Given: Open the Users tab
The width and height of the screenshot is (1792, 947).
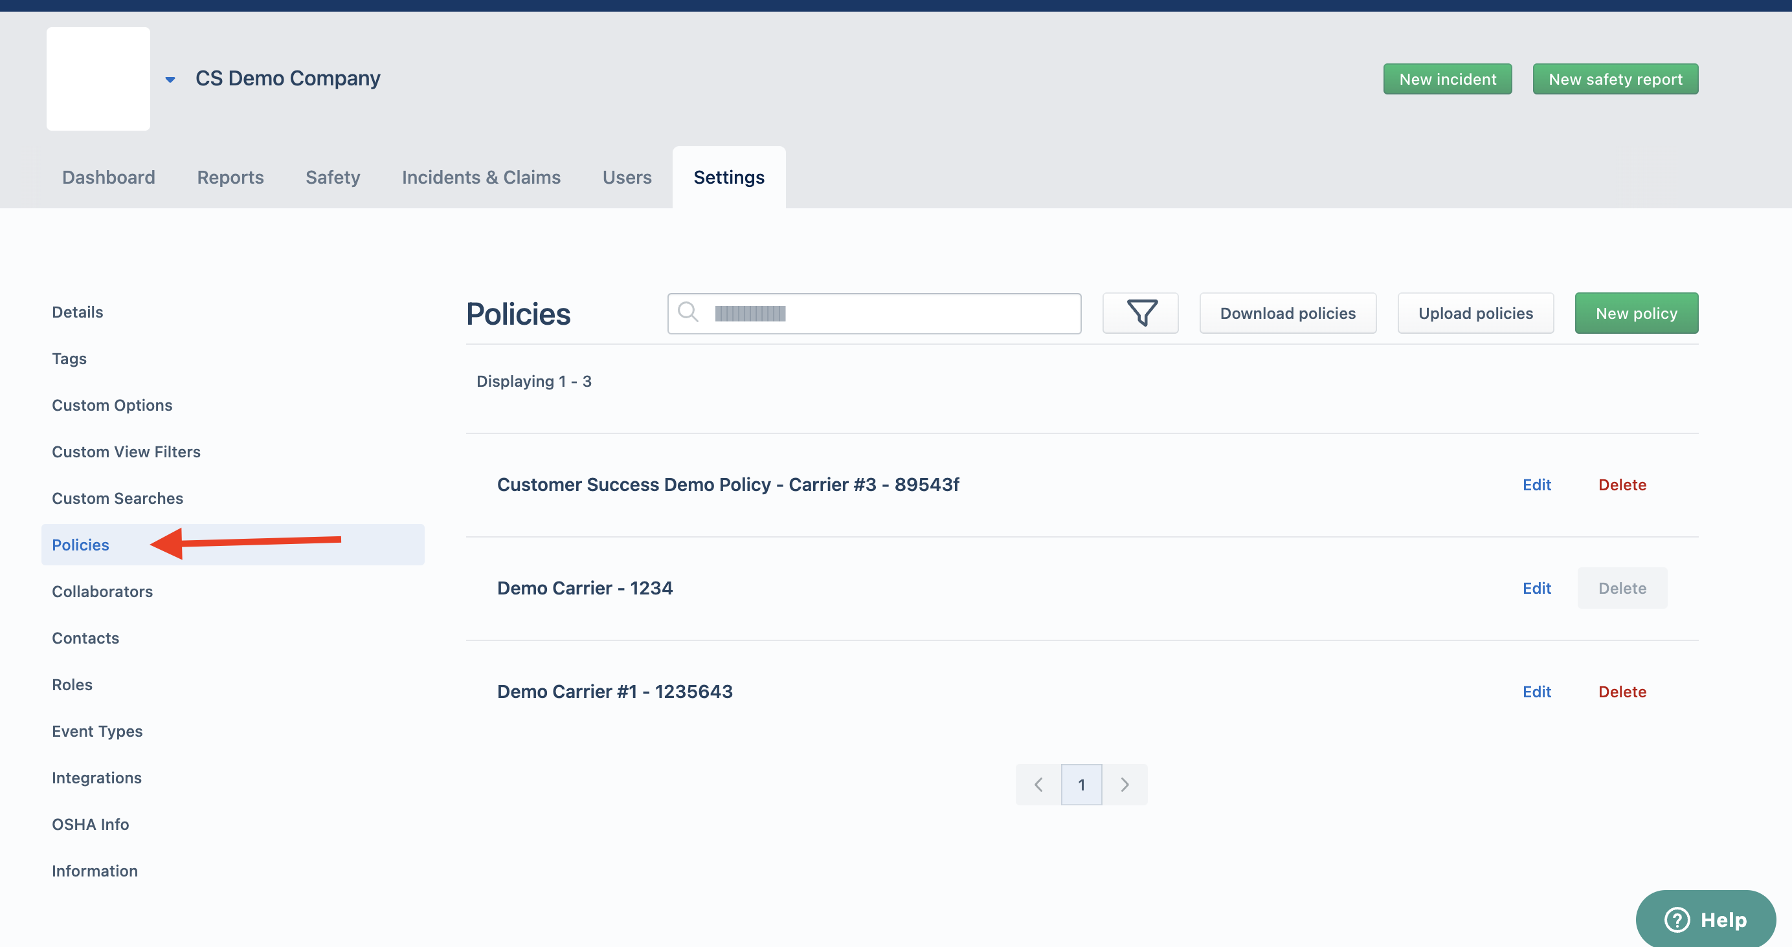Looking at the screenshot, I should pyautogui.click(x=627, y=177).
